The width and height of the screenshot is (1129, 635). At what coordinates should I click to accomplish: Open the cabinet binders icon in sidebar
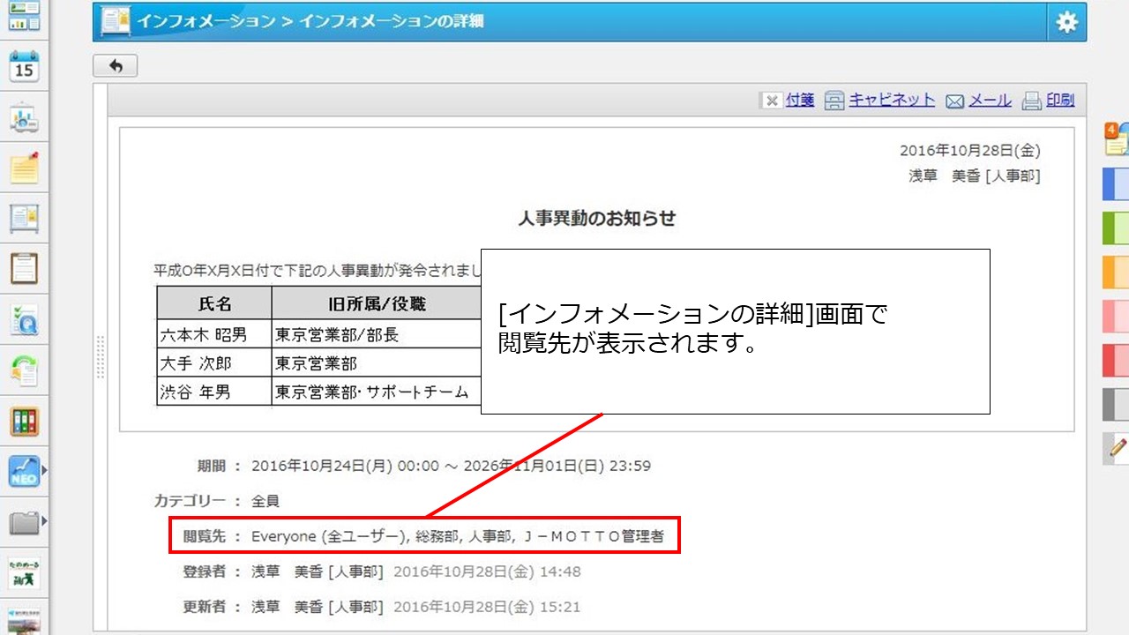[24, 422]
